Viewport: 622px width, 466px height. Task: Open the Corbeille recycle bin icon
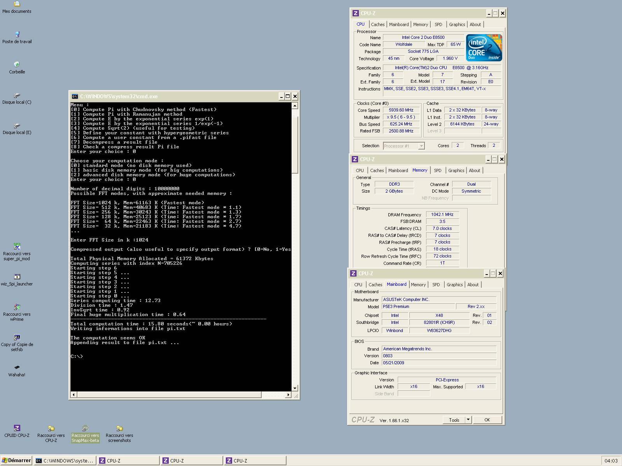(17, 68)
